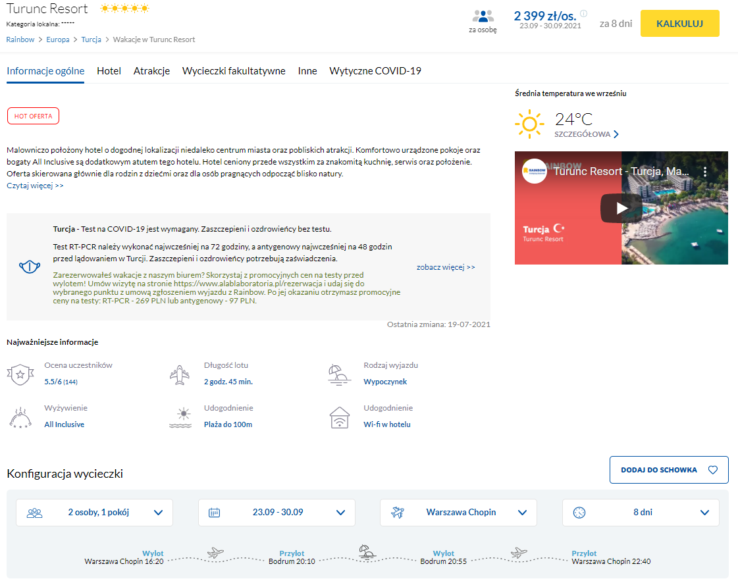Open the zobacz więcej COVID info link
Image resolution: width=738 pixels, height=585 pixels.
pos(446,267)
